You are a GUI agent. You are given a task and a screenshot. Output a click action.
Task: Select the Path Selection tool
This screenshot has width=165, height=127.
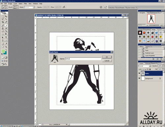click(3, 38)
